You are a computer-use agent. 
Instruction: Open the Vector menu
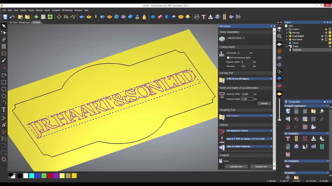tap(31, 10)
